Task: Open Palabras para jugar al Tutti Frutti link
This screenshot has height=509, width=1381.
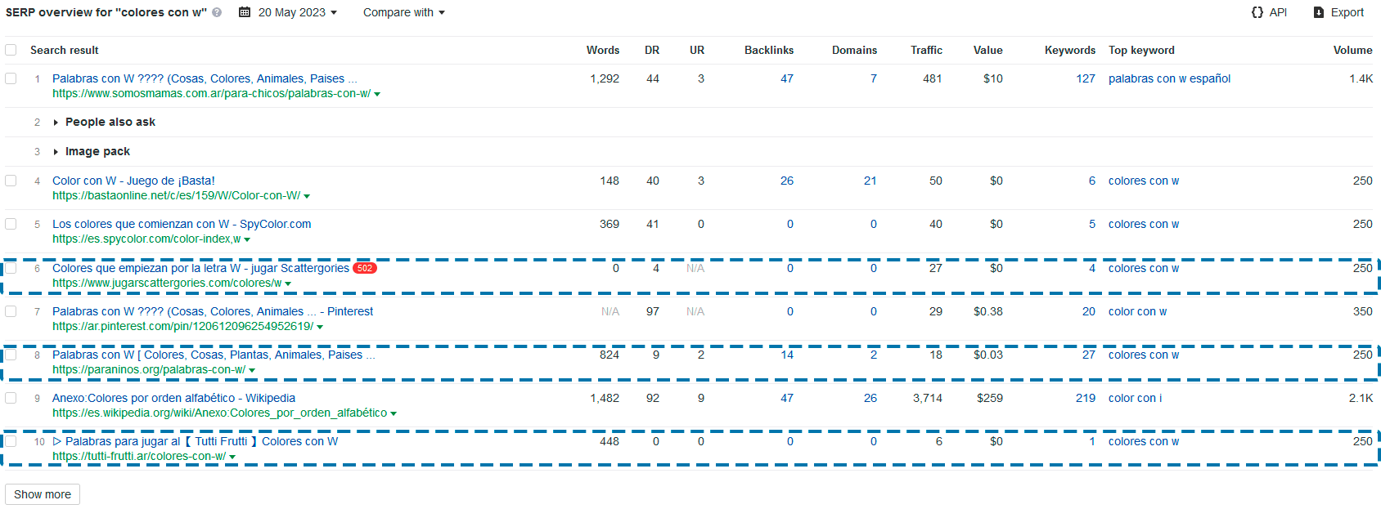Action: (195, 441)
